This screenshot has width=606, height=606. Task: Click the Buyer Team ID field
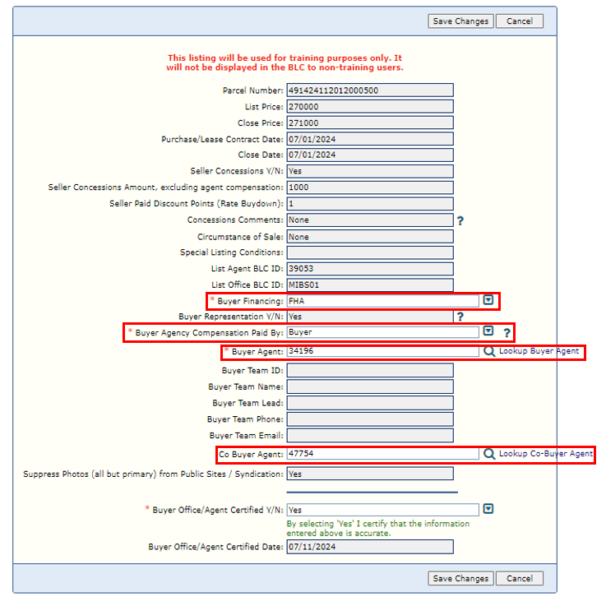coord(370,370)
